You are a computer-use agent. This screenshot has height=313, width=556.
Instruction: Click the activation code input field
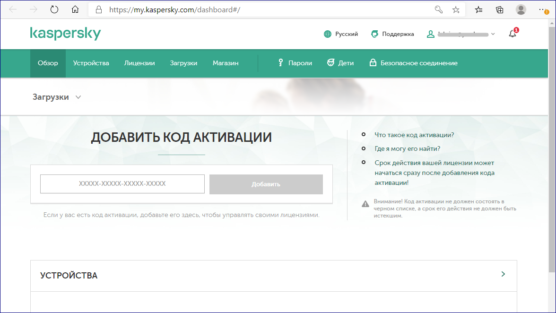pos(122,184)
